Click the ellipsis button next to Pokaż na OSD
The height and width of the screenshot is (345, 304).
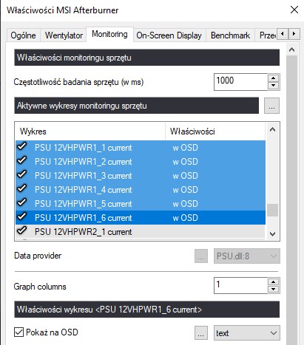pos(201,333)
